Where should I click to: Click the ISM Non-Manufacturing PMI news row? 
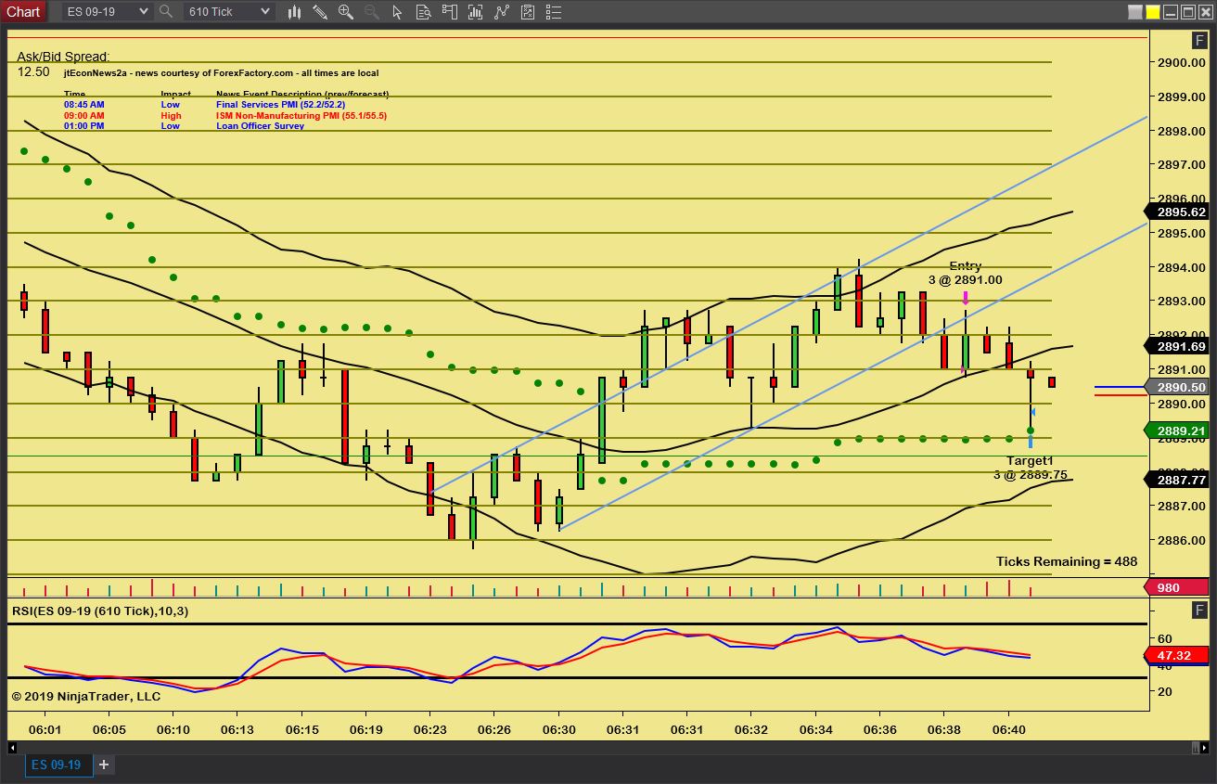tap(225, 116)
